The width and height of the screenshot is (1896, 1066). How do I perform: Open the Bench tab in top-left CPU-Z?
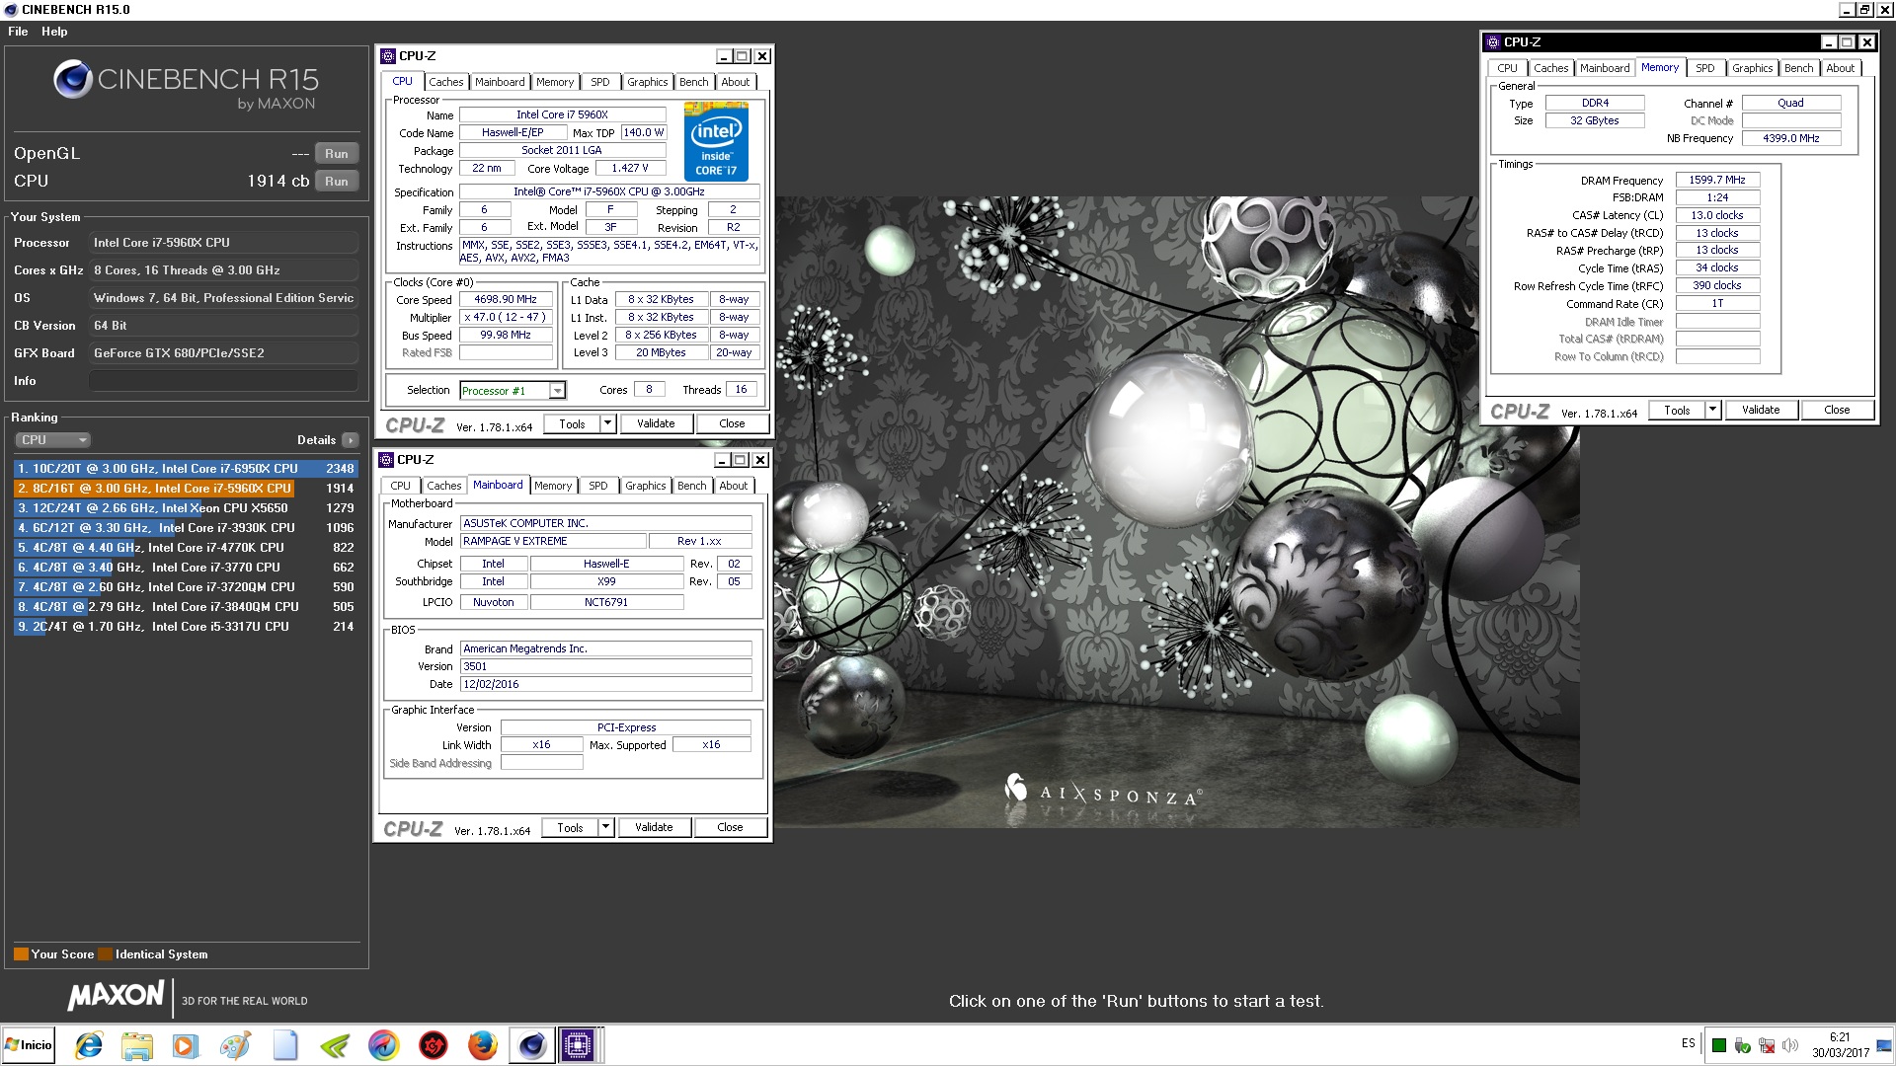[694, 82]
